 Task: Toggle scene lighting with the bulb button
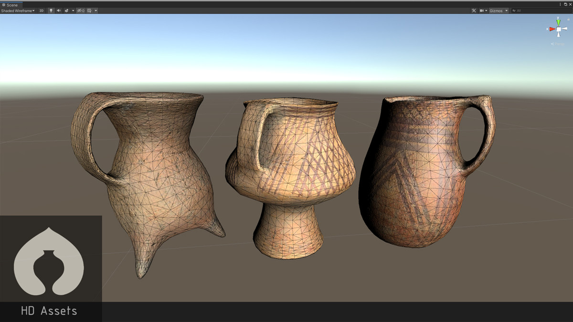(51, 10)
